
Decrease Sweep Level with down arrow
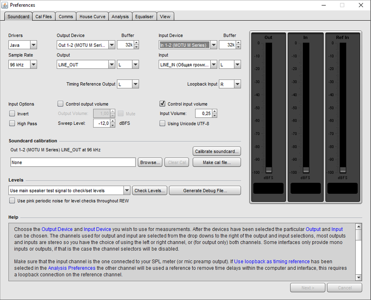click(x=113, y=125)
